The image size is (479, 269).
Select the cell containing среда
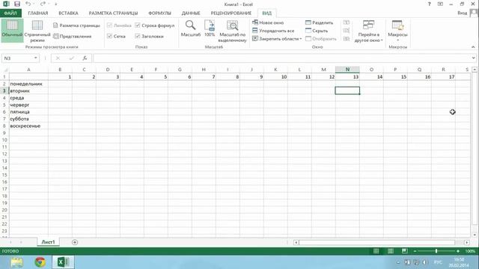coord(28,98)
